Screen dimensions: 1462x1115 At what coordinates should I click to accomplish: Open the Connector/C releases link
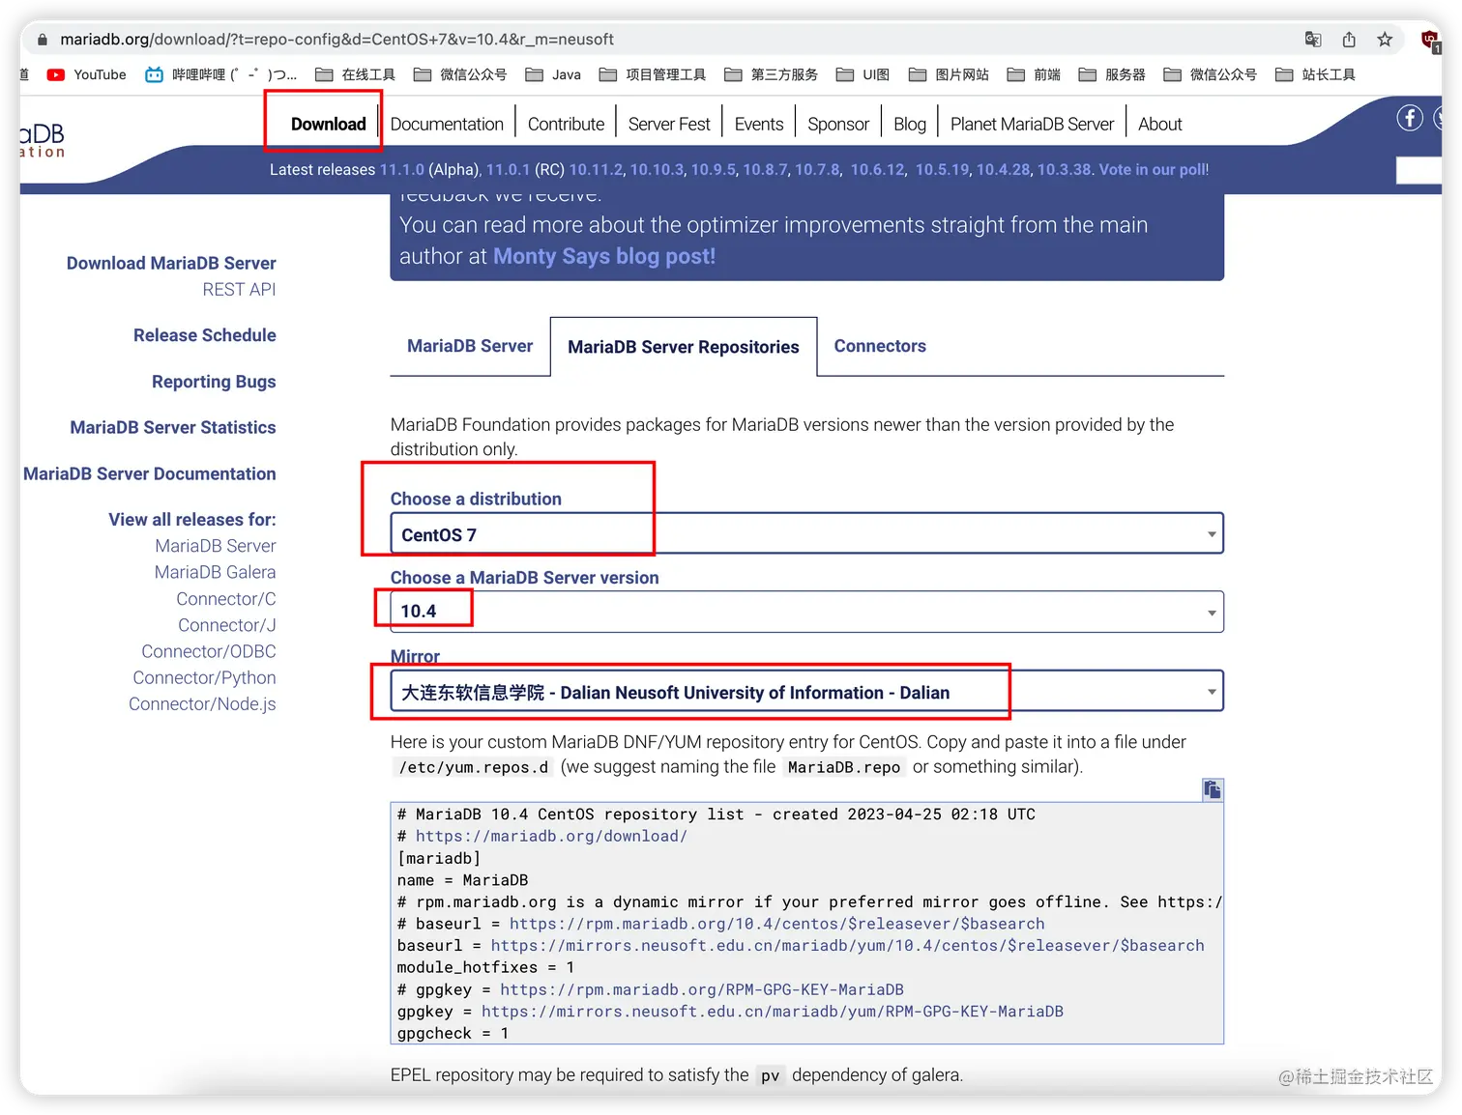point(226,599)
